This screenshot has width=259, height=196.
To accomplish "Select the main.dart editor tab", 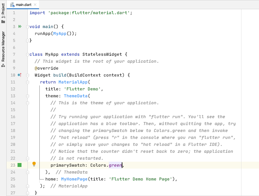I will [22, 5].
